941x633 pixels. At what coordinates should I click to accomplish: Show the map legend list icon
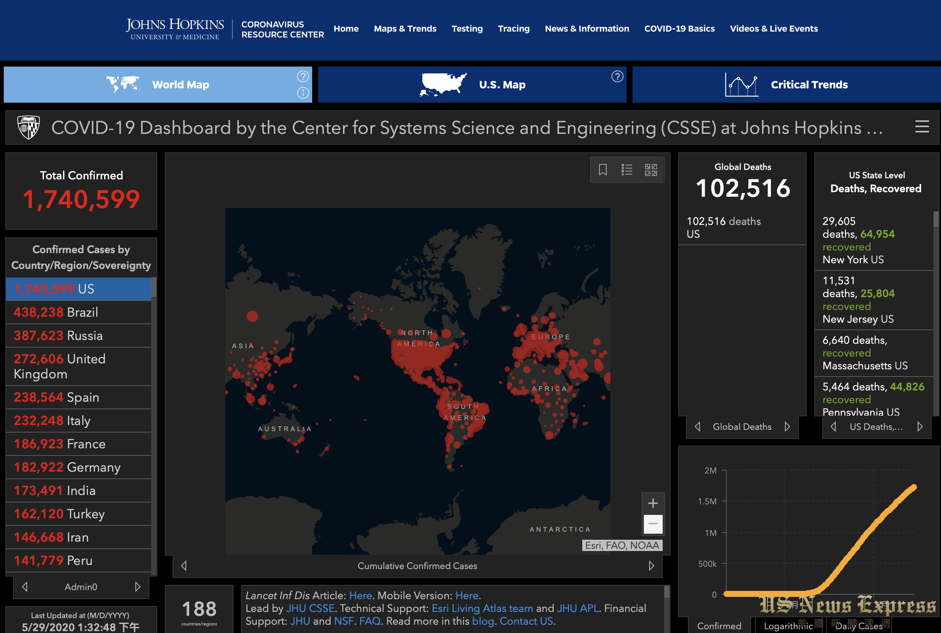pos(627,170)
